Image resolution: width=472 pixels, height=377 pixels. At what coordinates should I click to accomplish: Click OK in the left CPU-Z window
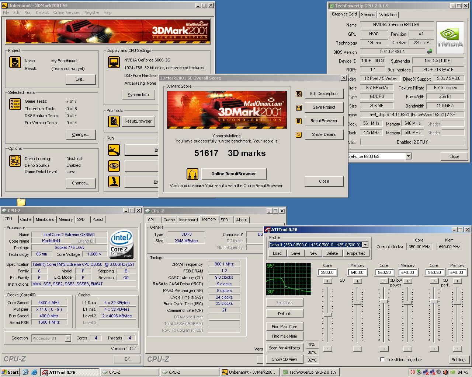127,359
